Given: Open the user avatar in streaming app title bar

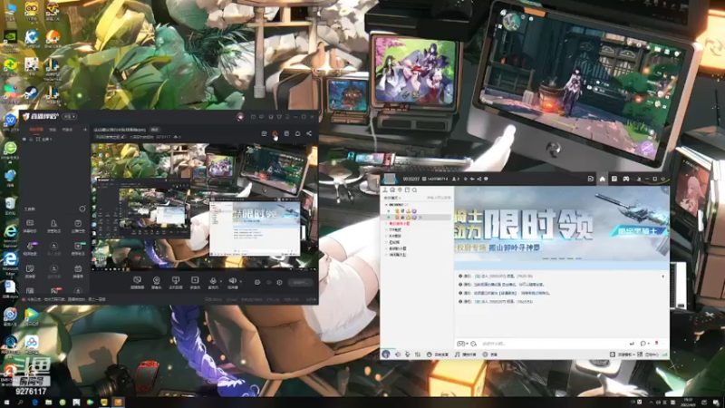Looking at the screenshot, I should (240, 117).
